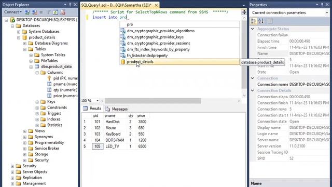Collapse the Aggregate Status section

point(253,29)
